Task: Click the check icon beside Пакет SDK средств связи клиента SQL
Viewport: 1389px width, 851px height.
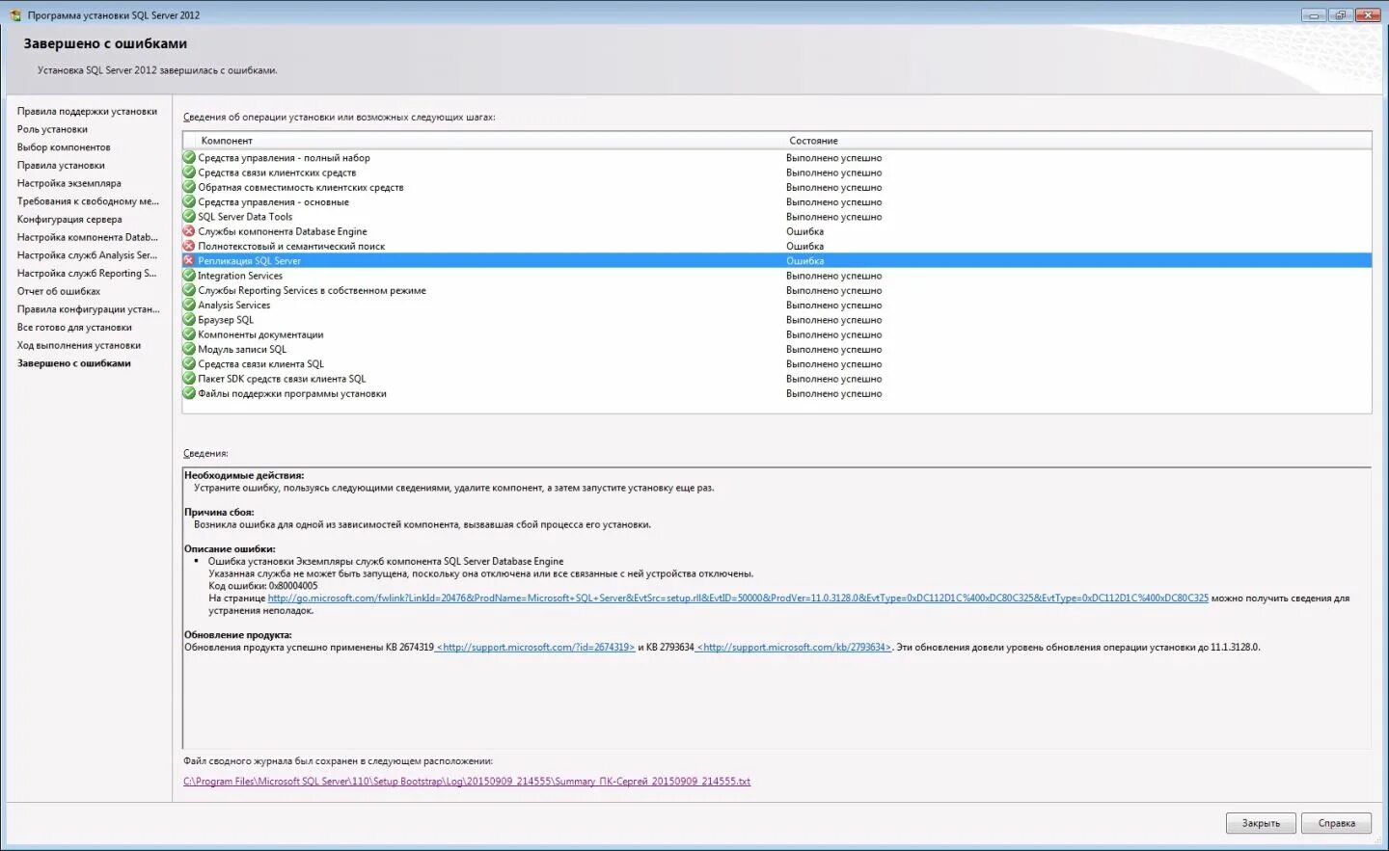Action: click(x=189, y=379)
